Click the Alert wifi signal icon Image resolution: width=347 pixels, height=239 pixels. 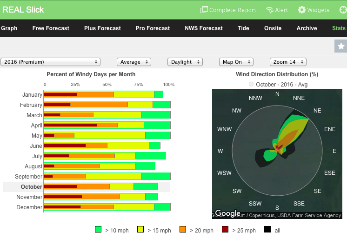pos(270,10)
